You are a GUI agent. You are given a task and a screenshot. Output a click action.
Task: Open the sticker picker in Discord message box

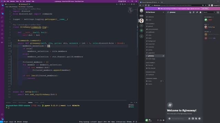point(196,119)
